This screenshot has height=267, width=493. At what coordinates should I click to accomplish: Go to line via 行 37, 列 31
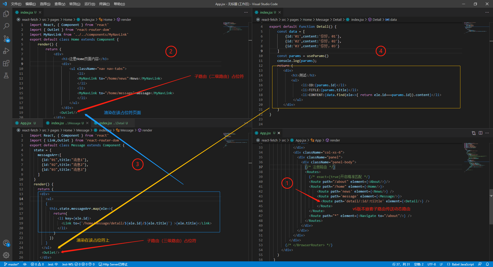[x=401, y=264]
